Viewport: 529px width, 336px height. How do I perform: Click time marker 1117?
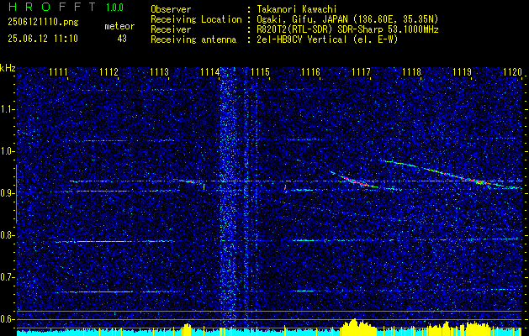pos(361,72)
